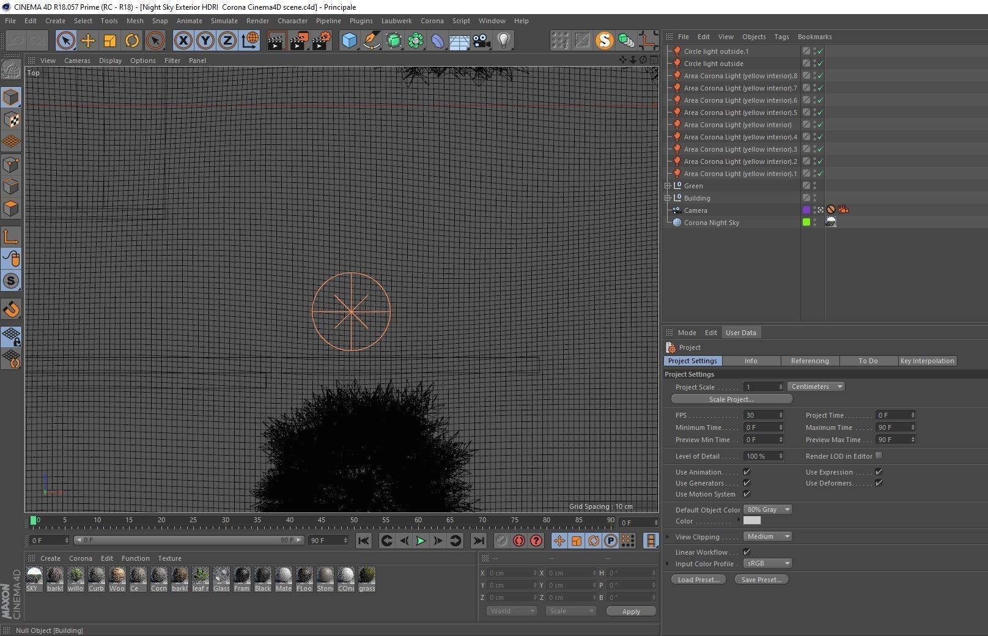Toggle visibility dots for Green object
Viewport: 988px width, 636px height.
pos(814,186)
